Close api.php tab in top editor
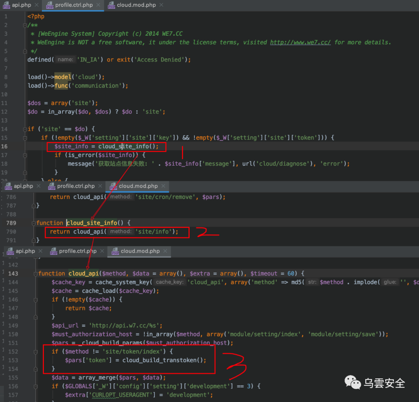 click(36, 5)
